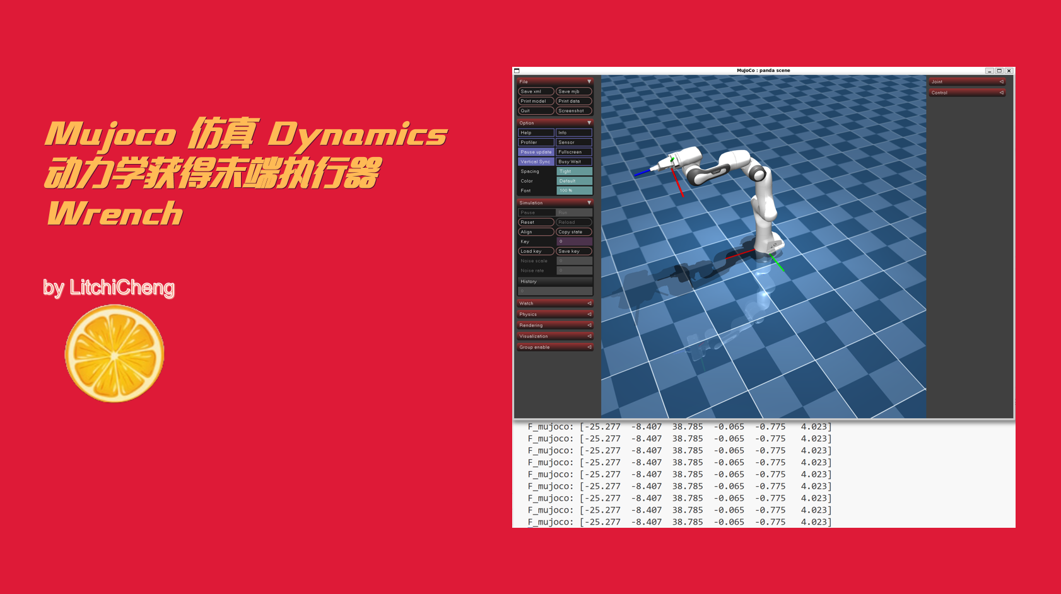The image size is (1061, 594).
Task: Load a saved key
Action: pos(535,251)
